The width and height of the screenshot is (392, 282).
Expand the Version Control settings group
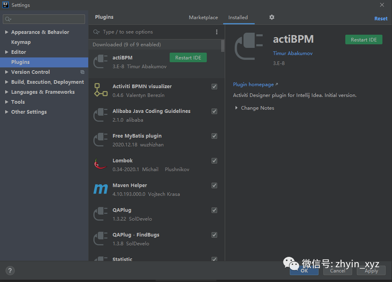pos(6,72)
